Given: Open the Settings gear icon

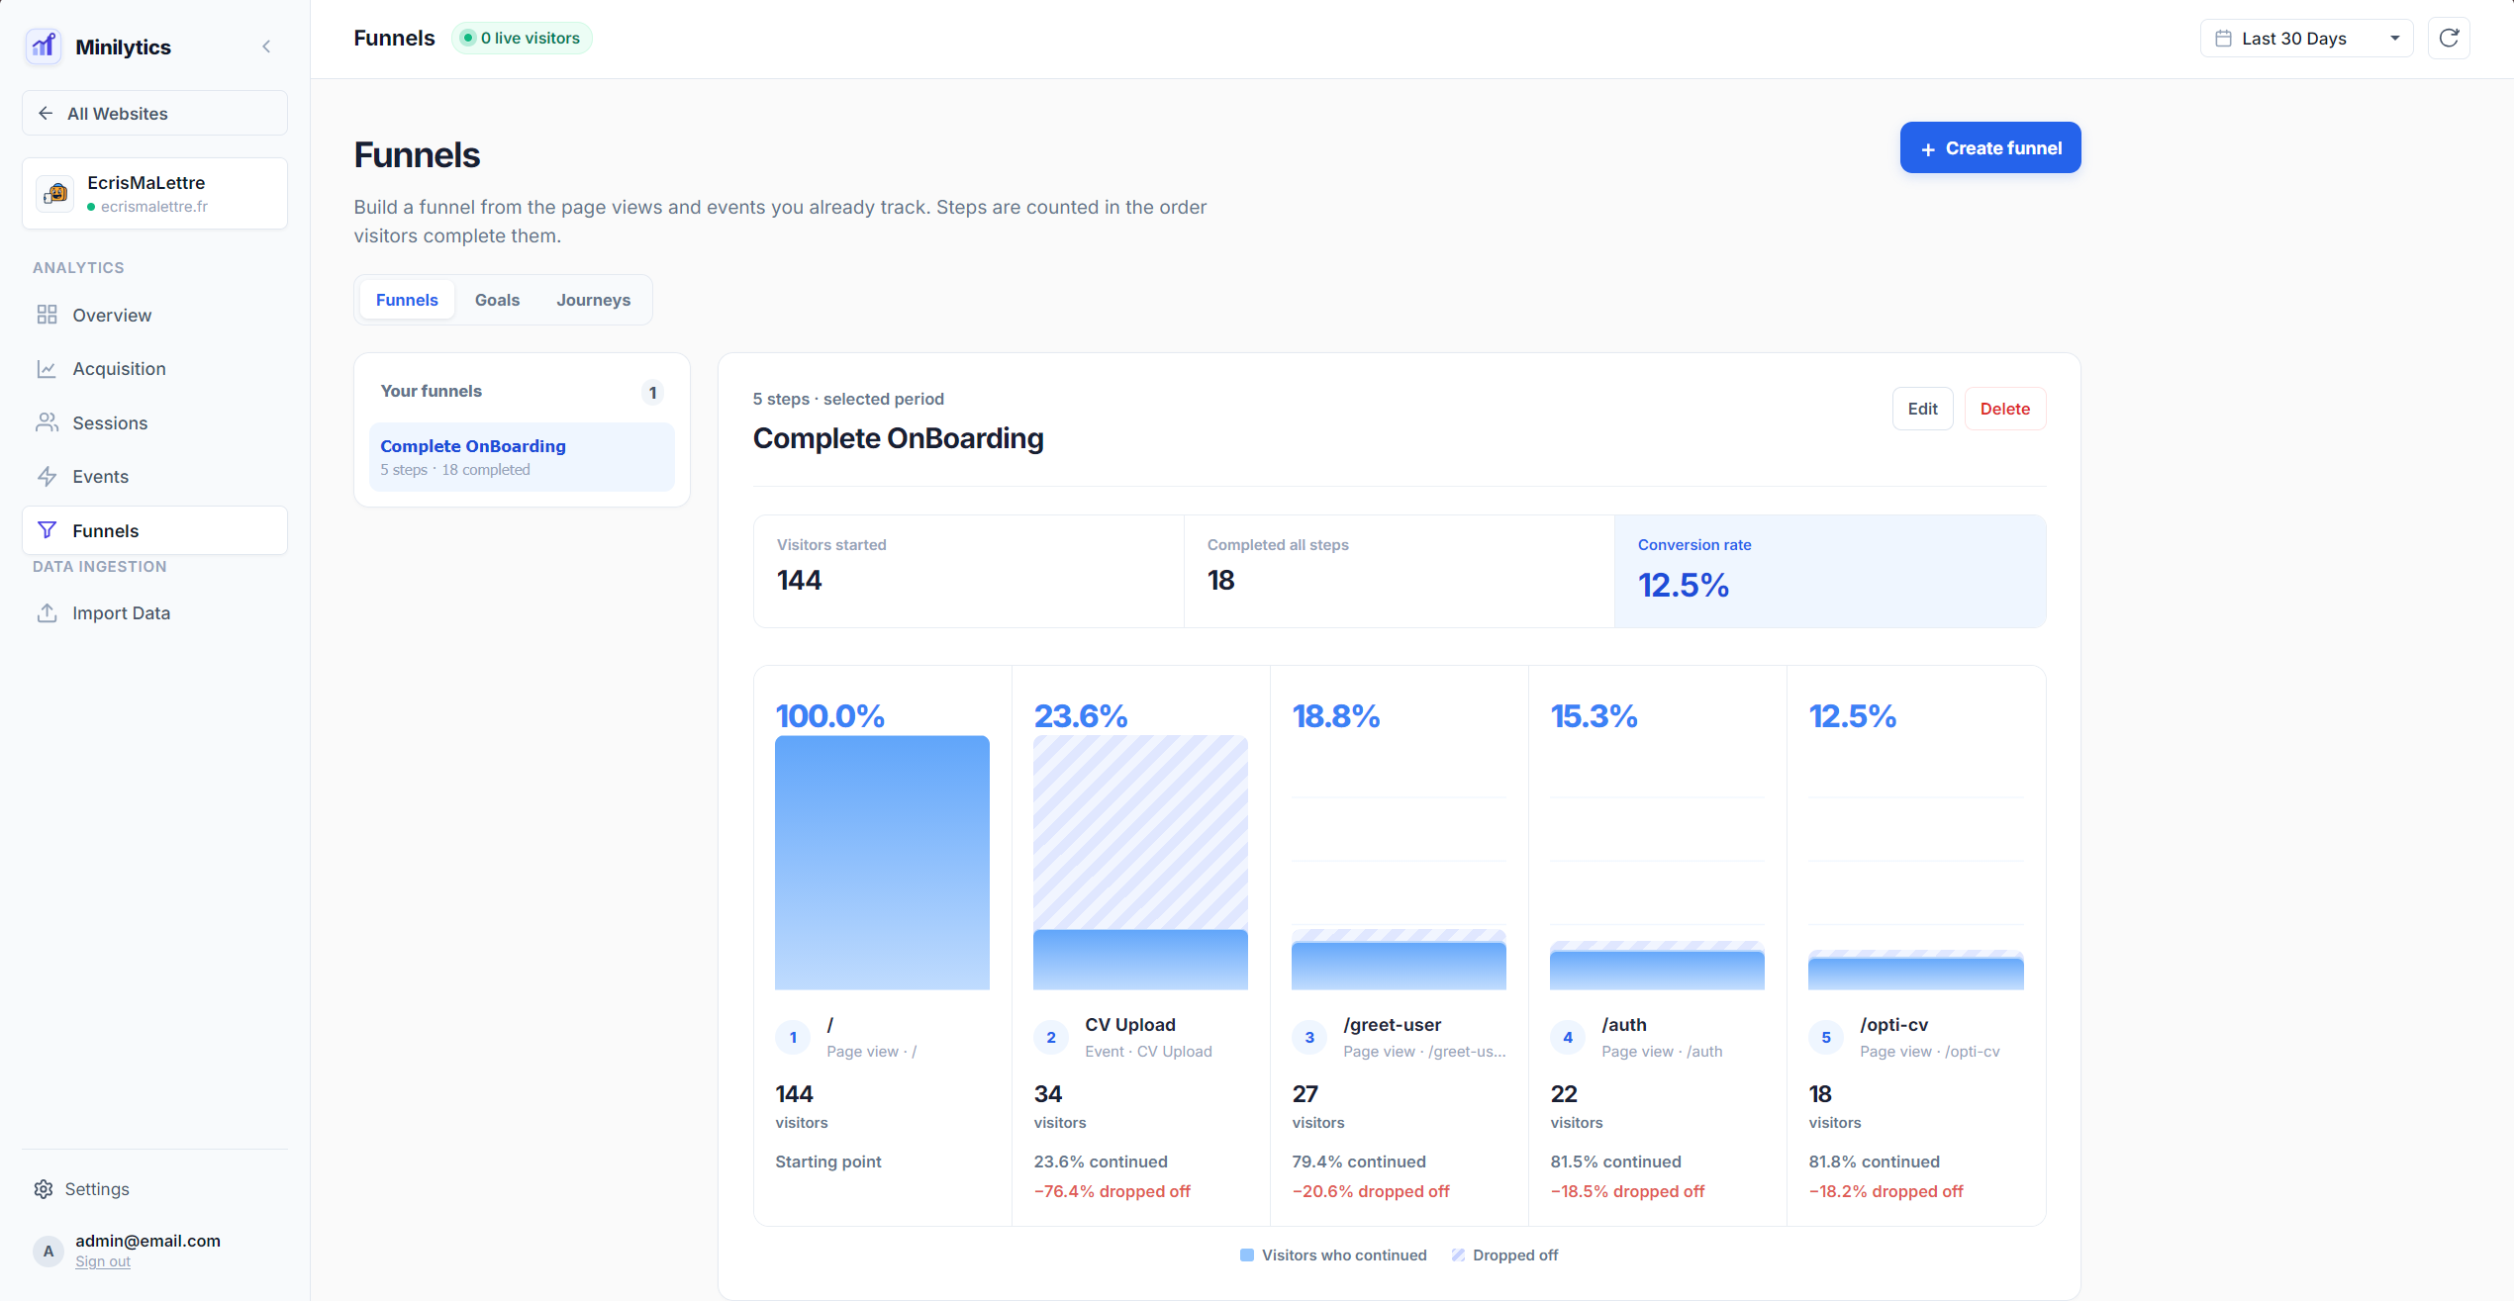Looking at the screenshot, I should [44, 1188].
